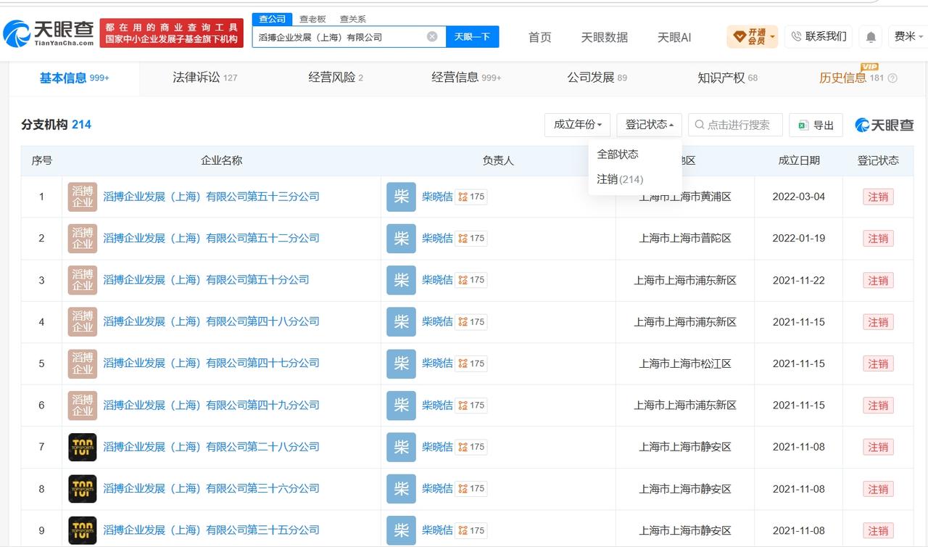Select the 查公司 search tab
The height and width of the screenshot is (547, 928).
273,19
